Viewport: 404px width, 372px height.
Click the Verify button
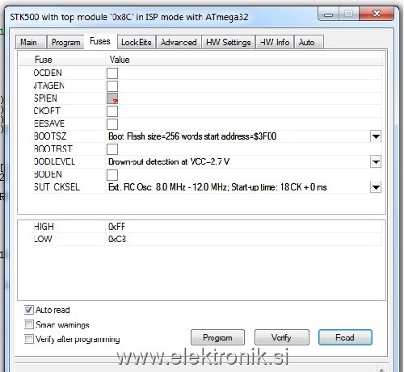(282, 337)
